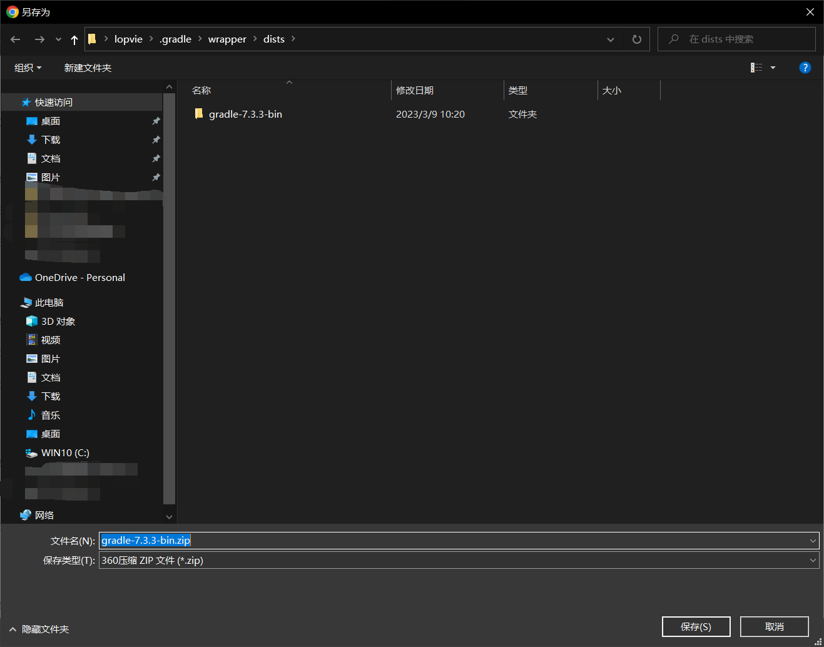Click the sidebar scrollbar down arrow
824x647 pixels.
click(x=169, y=516)
